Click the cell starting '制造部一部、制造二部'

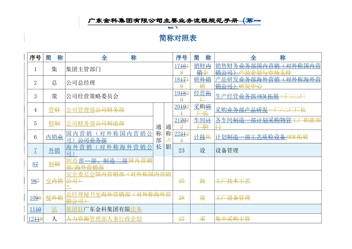point(109,164)
